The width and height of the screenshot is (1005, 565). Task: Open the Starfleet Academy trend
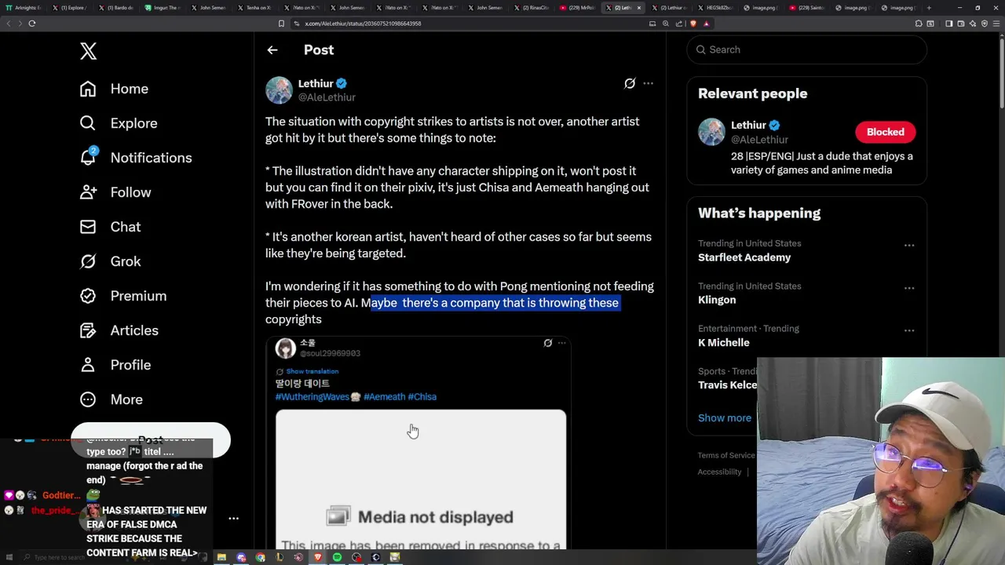pos(744,257)
